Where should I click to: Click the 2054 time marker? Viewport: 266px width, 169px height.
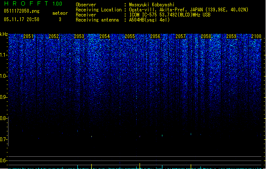[104, 36]
